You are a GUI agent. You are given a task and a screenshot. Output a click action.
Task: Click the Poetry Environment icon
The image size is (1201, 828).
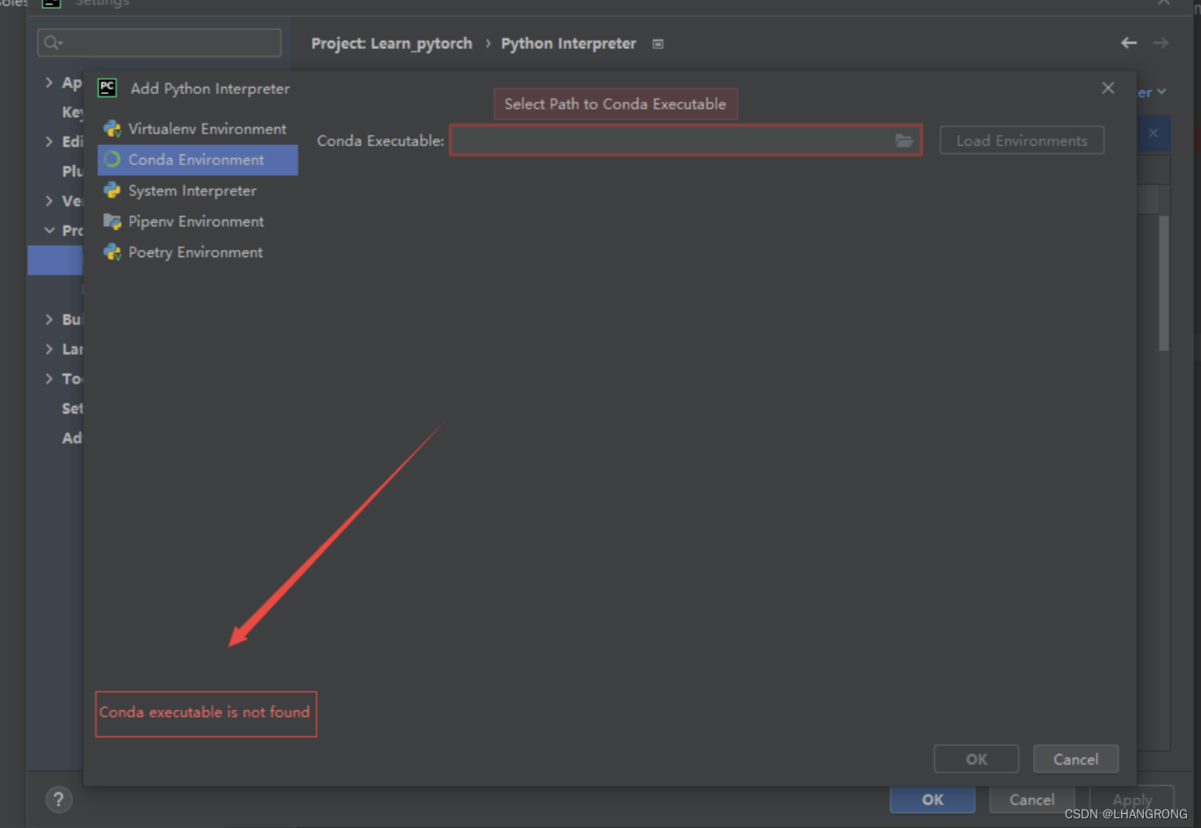coord(112,252)
